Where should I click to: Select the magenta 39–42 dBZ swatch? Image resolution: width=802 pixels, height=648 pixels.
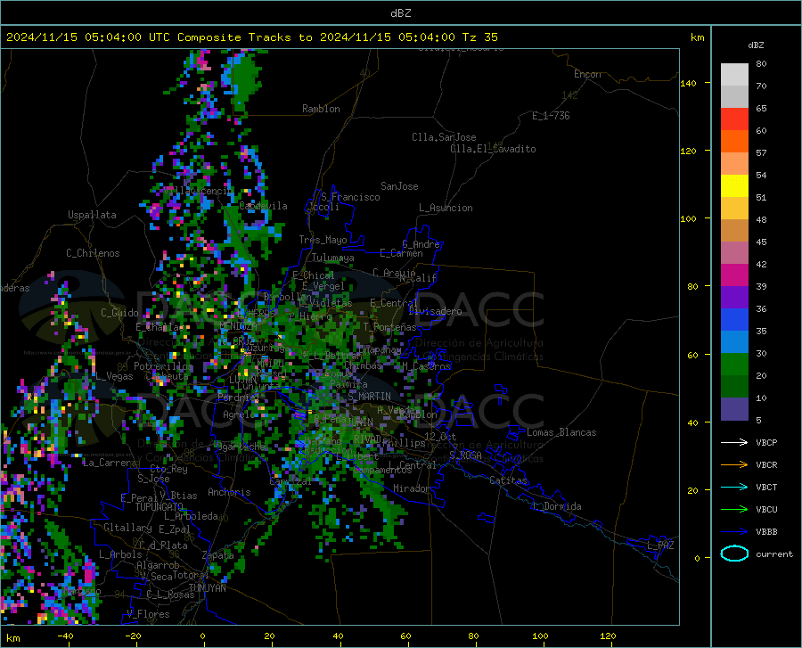point(734,275)
